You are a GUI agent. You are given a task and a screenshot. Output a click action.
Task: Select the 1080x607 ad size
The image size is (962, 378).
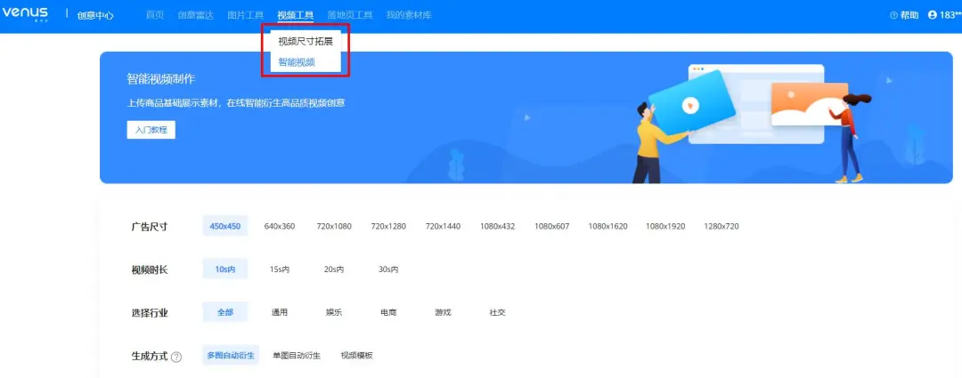pyautogui.click(x=551, y=226)
